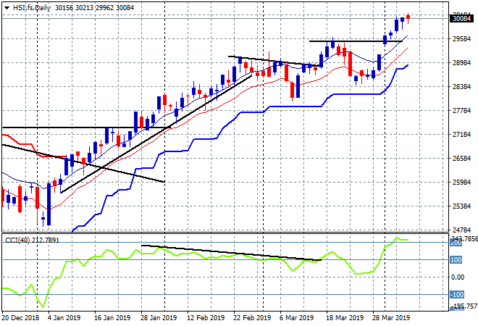Click the 12 Feb 2019 date label
This screenshot has height=326, width=478.
[205, 317]
